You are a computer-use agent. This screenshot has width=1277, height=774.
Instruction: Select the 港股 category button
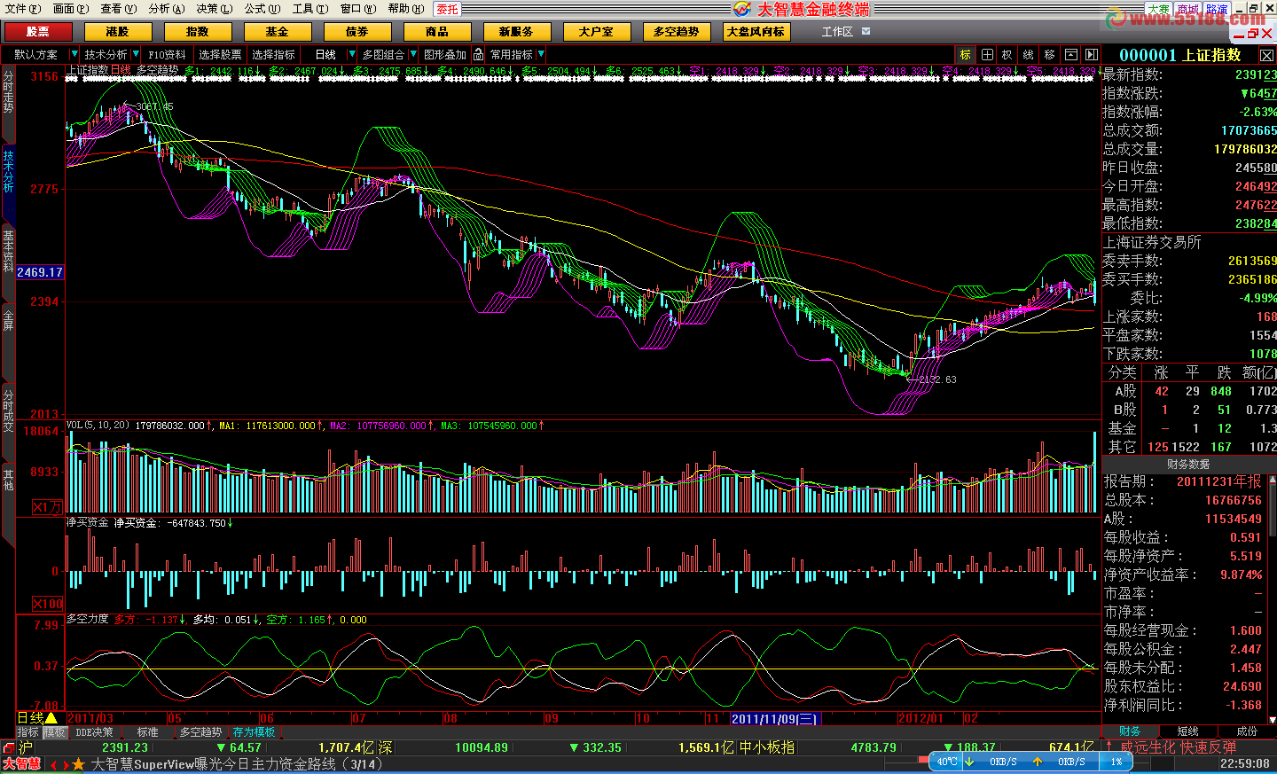coord(118,32)
